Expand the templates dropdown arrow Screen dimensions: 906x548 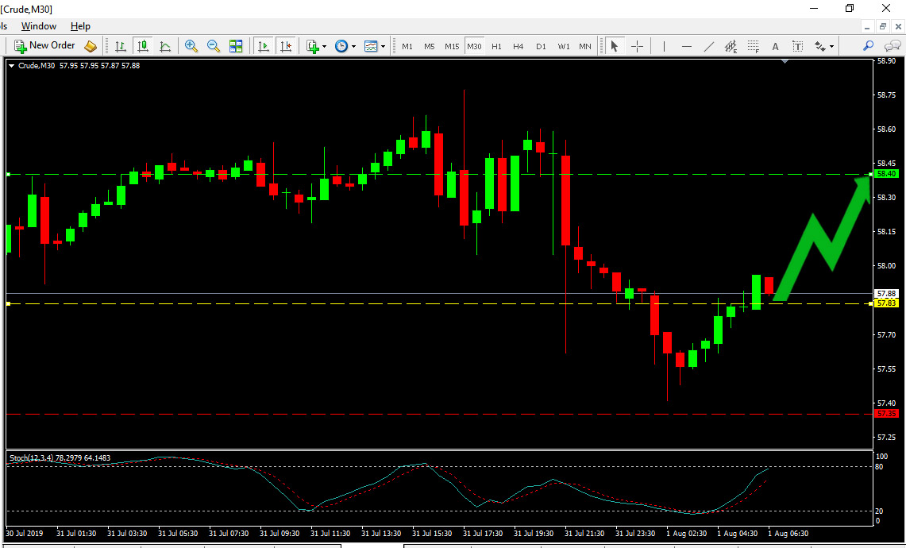(x=383, y=46)
